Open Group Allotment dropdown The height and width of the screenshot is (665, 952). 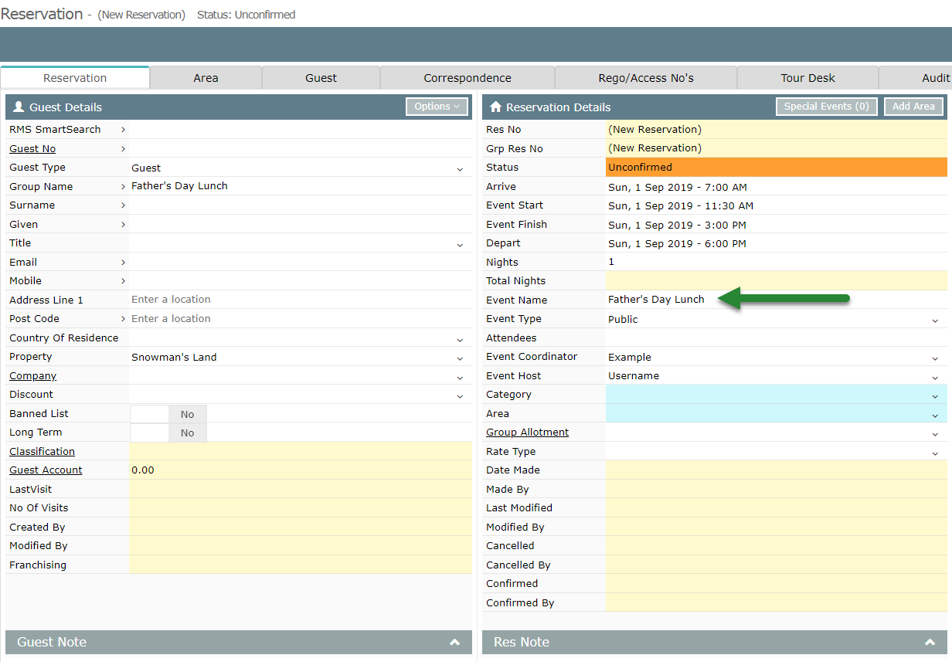pos(935,433)
